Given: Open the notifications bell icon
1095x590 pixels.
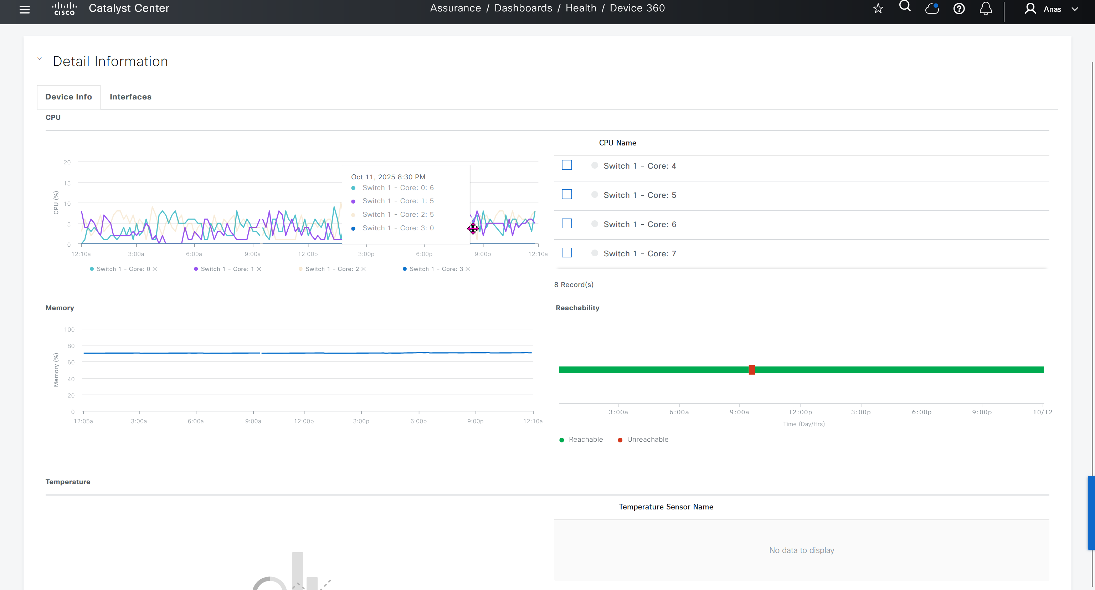Looking at the screenshot, I should 986,9.
